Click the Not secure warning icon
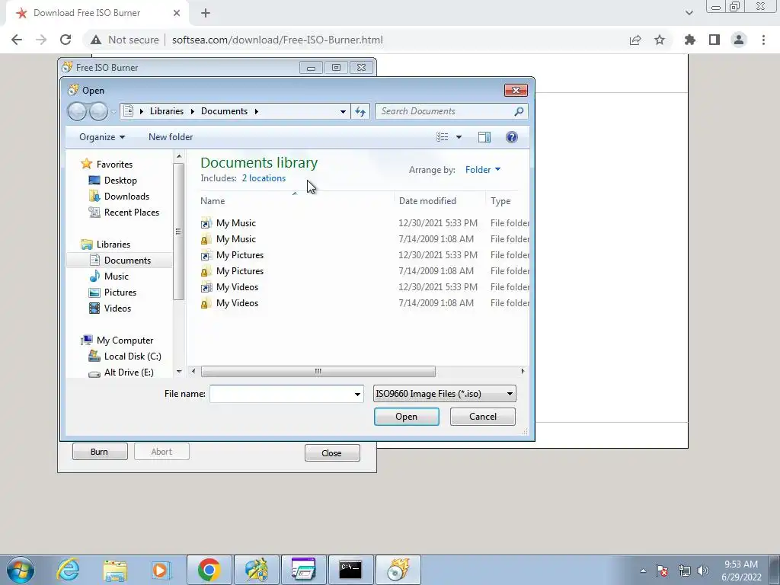 click(x=96, y=40)
